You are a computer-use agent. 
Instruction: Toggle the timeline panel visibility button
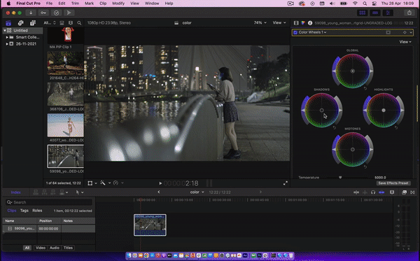point(375,13)
